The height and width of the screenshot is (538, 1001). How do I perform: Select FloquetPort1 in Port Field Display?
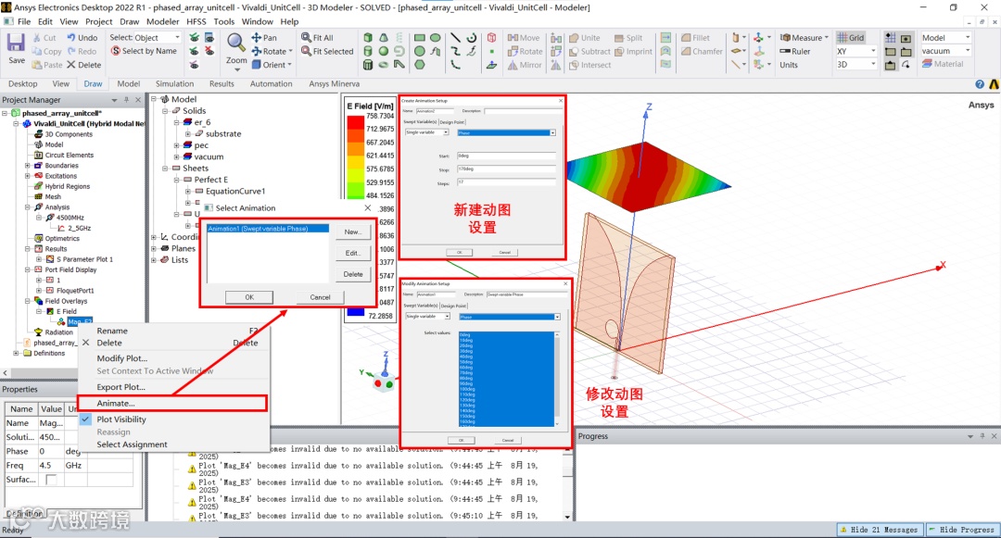point(75,291)
